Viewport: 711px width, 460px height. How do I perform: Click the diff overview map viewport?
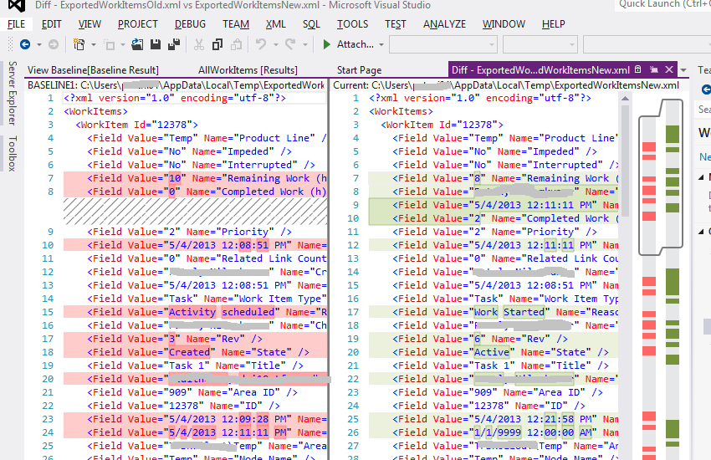[661, 177]
